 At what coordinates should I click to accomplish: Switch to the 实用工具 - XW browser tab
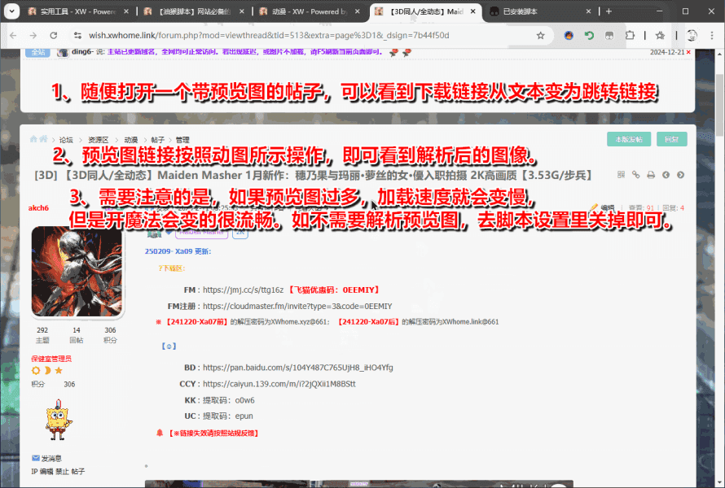77,11
